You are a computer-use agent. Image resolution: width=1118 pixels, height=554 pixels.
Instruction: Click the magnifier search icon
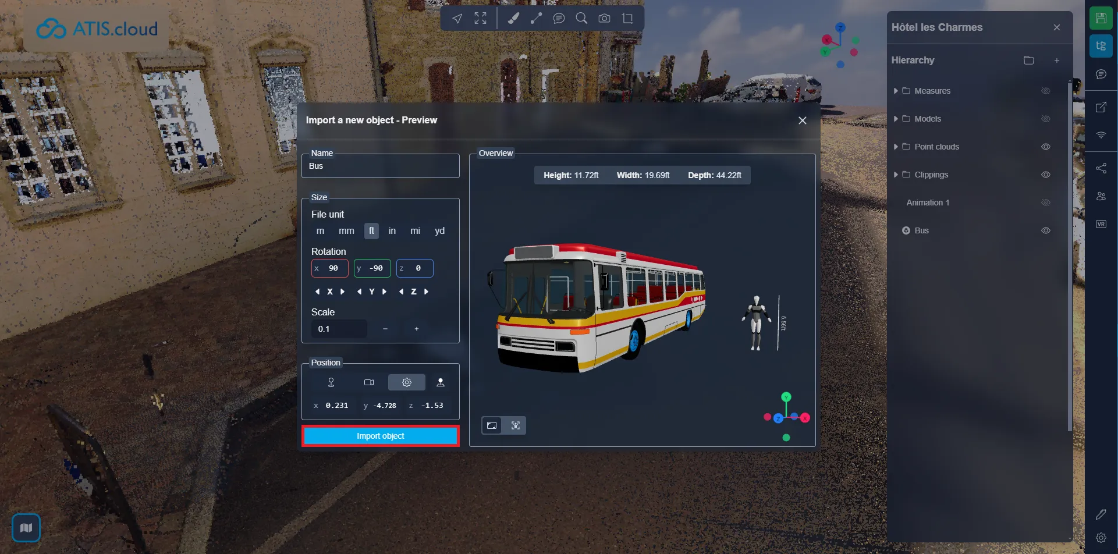click(581, 19)
